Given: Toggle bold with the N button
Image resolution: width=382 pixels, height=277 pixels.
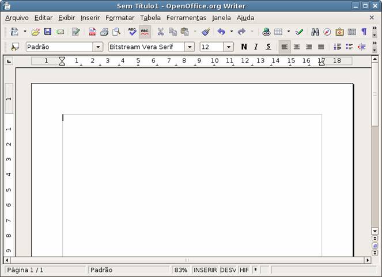Looking at the screenshot, I should tap(244, 47).
